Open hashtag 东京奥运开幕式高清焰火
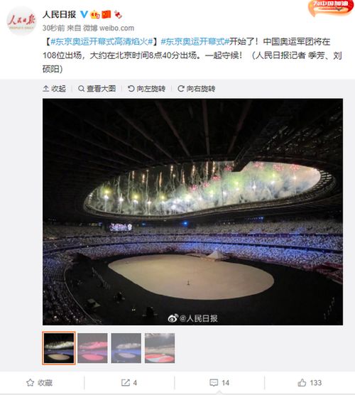355x395 pixels. pyautogui.click(x=102, y=42)
